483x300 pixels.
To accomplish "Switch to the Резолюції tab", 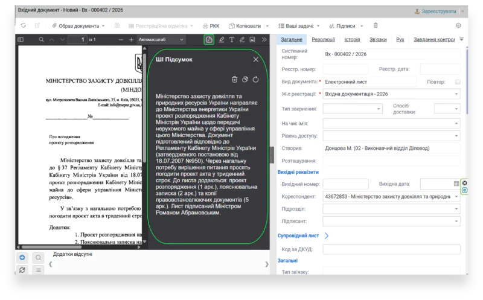I will pos(323,39).
